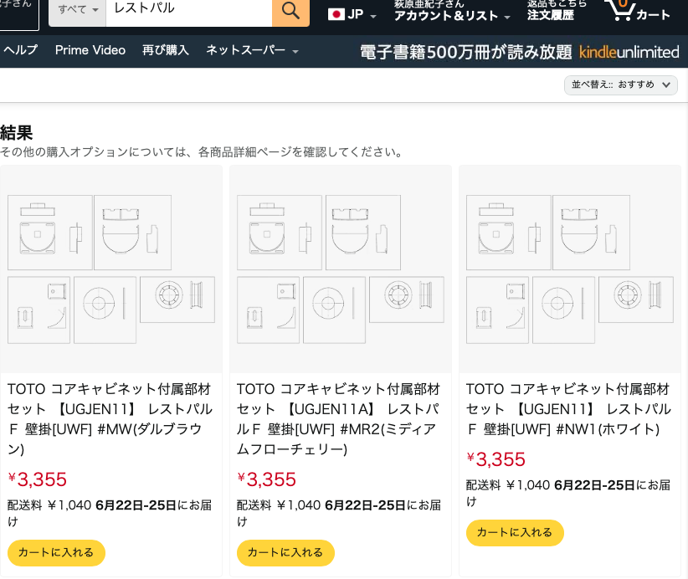The height and width of the screenshot is (579, 688).
Task: Open 再び購入 navigation link
Action: pyautogui.click(x=166, y=50)
